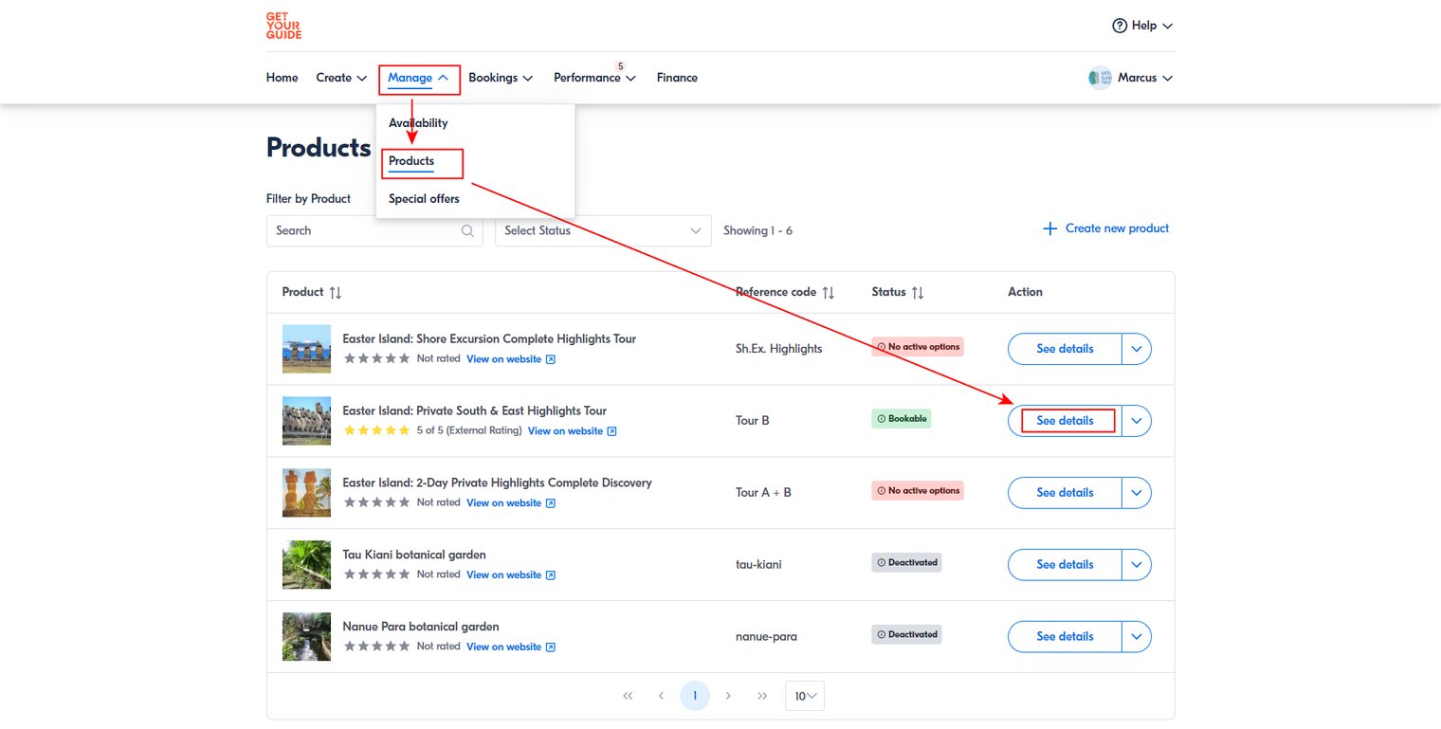Image resolution: width=1441 pixels, height=729 pixels.
Task: Sort by Product column arrows
Action: (x=335, y=293)
